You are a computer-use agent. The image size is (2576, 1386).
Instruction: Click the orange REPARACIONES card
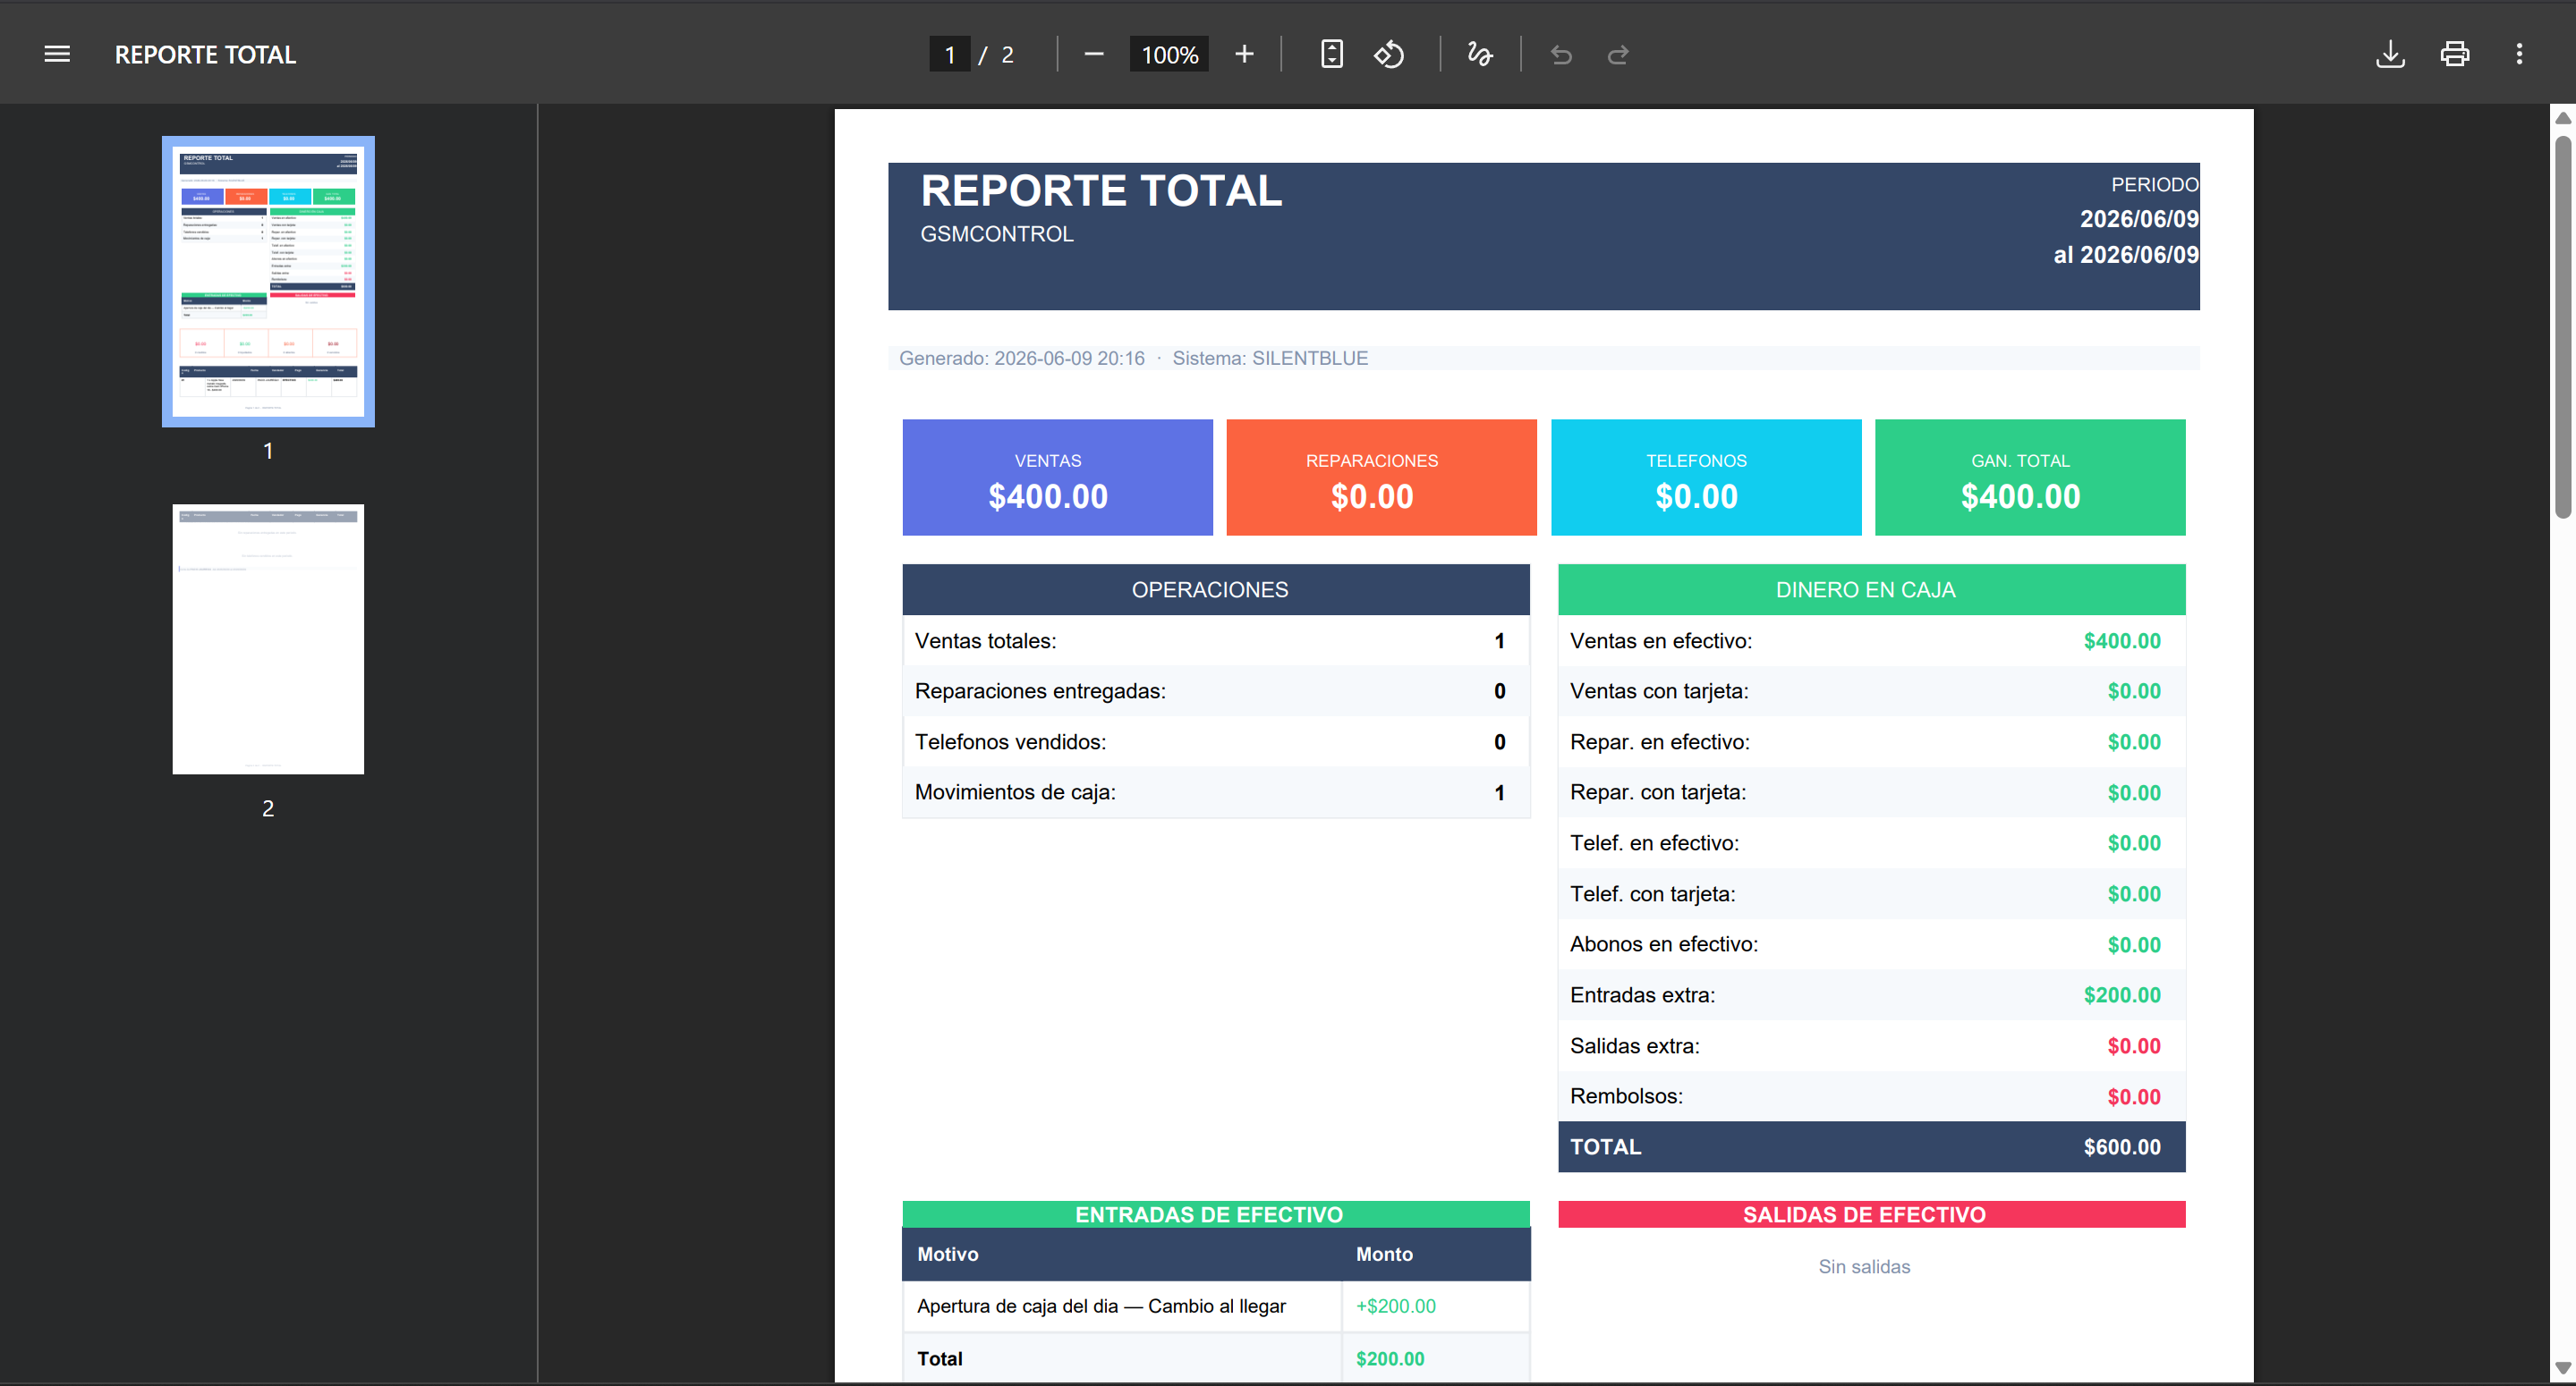click(1381, 477)
